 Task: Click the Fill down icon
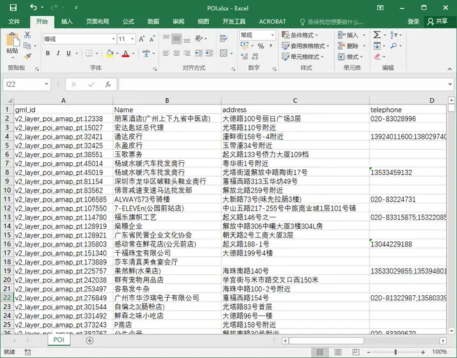pos(377,46)
